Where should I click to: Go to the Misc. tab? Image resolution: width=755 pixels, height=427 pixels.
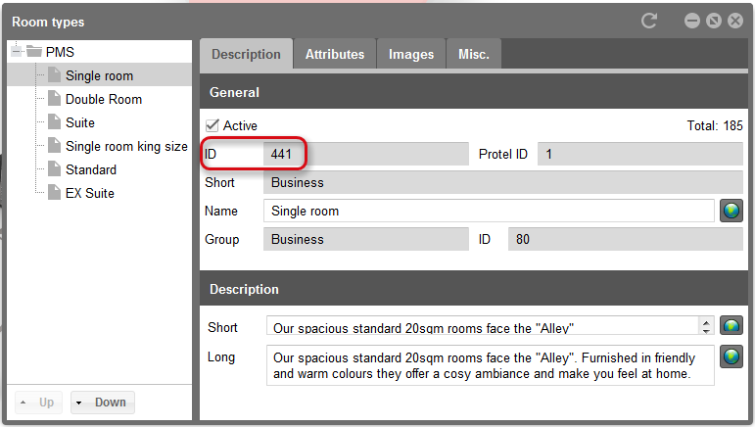click(x=474, y=54)
